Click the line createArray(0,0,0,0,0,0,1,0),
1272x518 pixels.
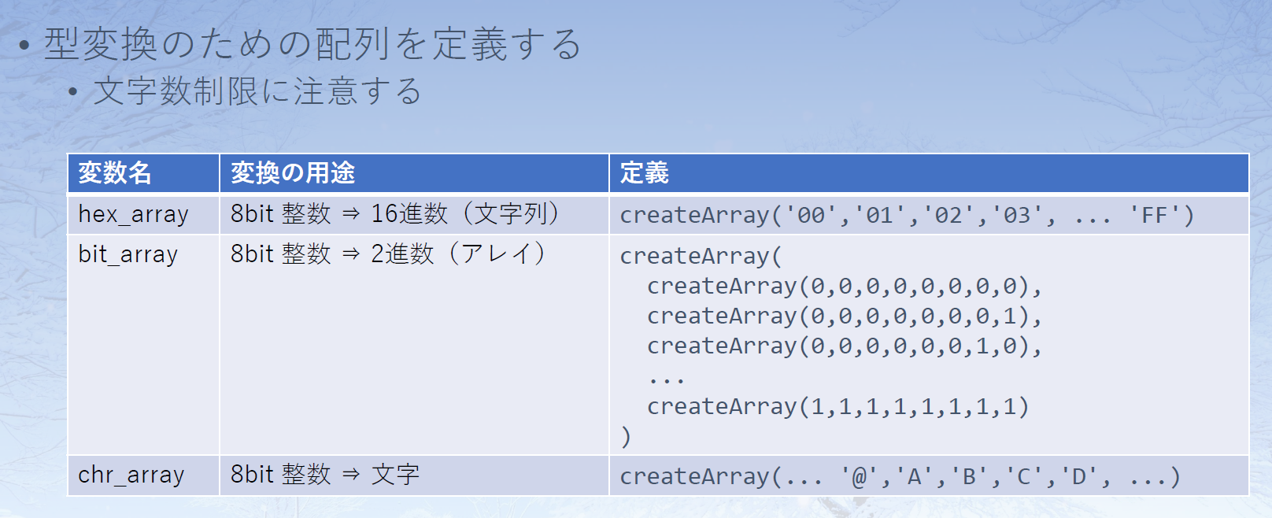(845, 346)
